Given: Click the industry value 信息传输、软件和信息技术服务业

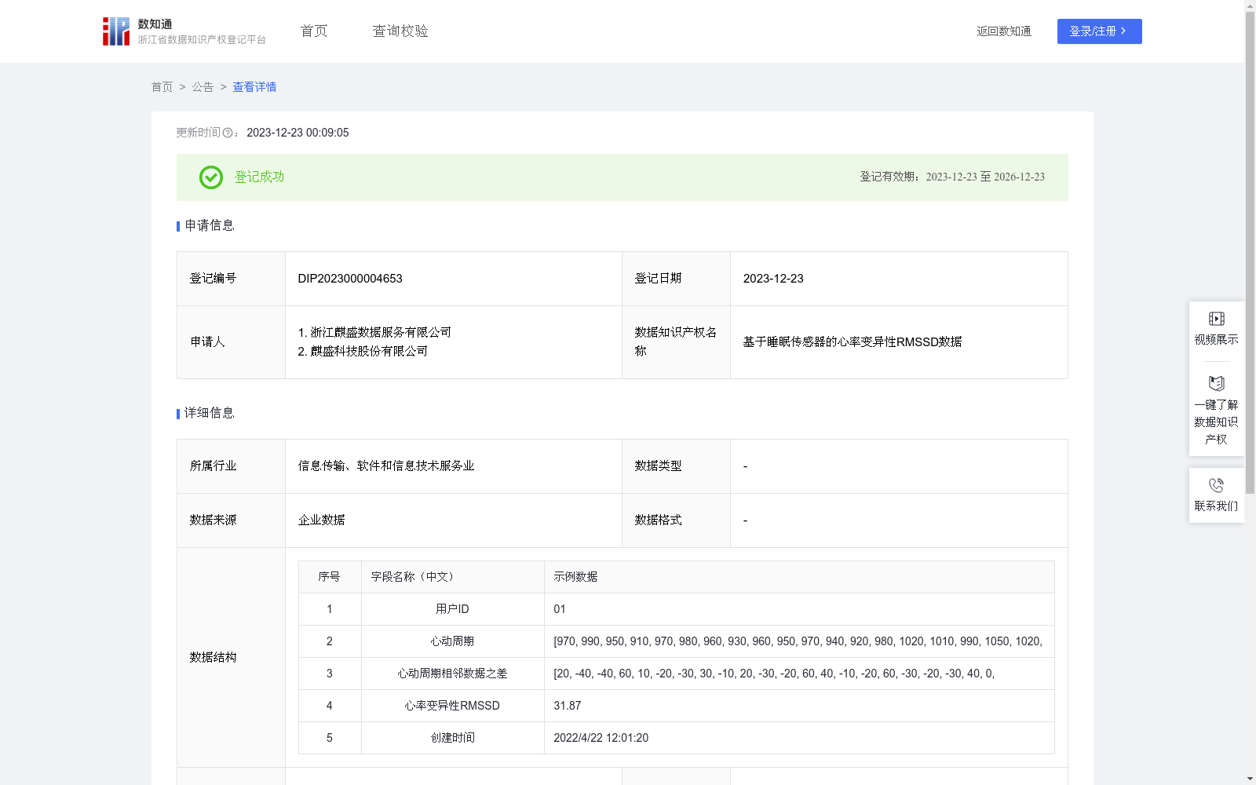Looking at the screenshot, I should pyautogui.click(x=386, y=466).
